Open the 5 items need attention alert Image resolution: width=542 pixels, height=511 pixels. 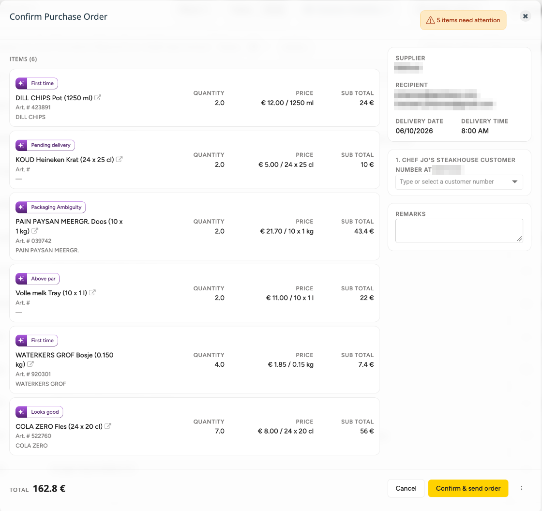463,20
